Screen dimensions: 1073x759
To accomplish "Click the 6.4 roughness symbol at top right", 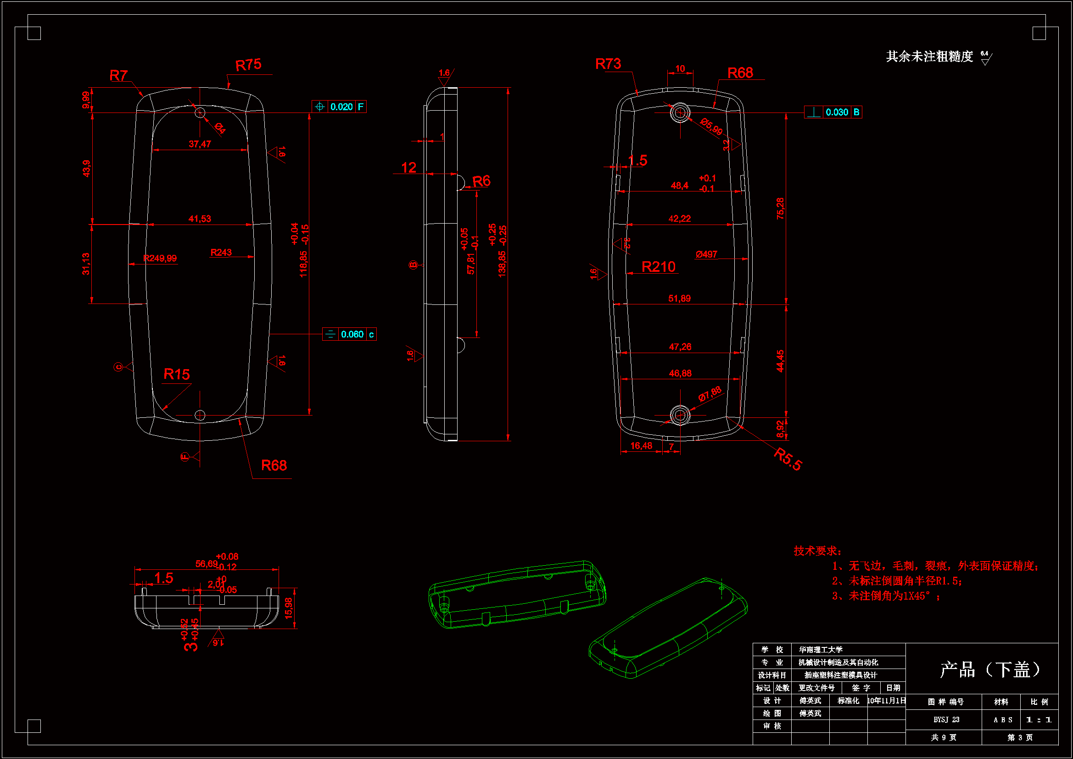I will coord(986,58).
